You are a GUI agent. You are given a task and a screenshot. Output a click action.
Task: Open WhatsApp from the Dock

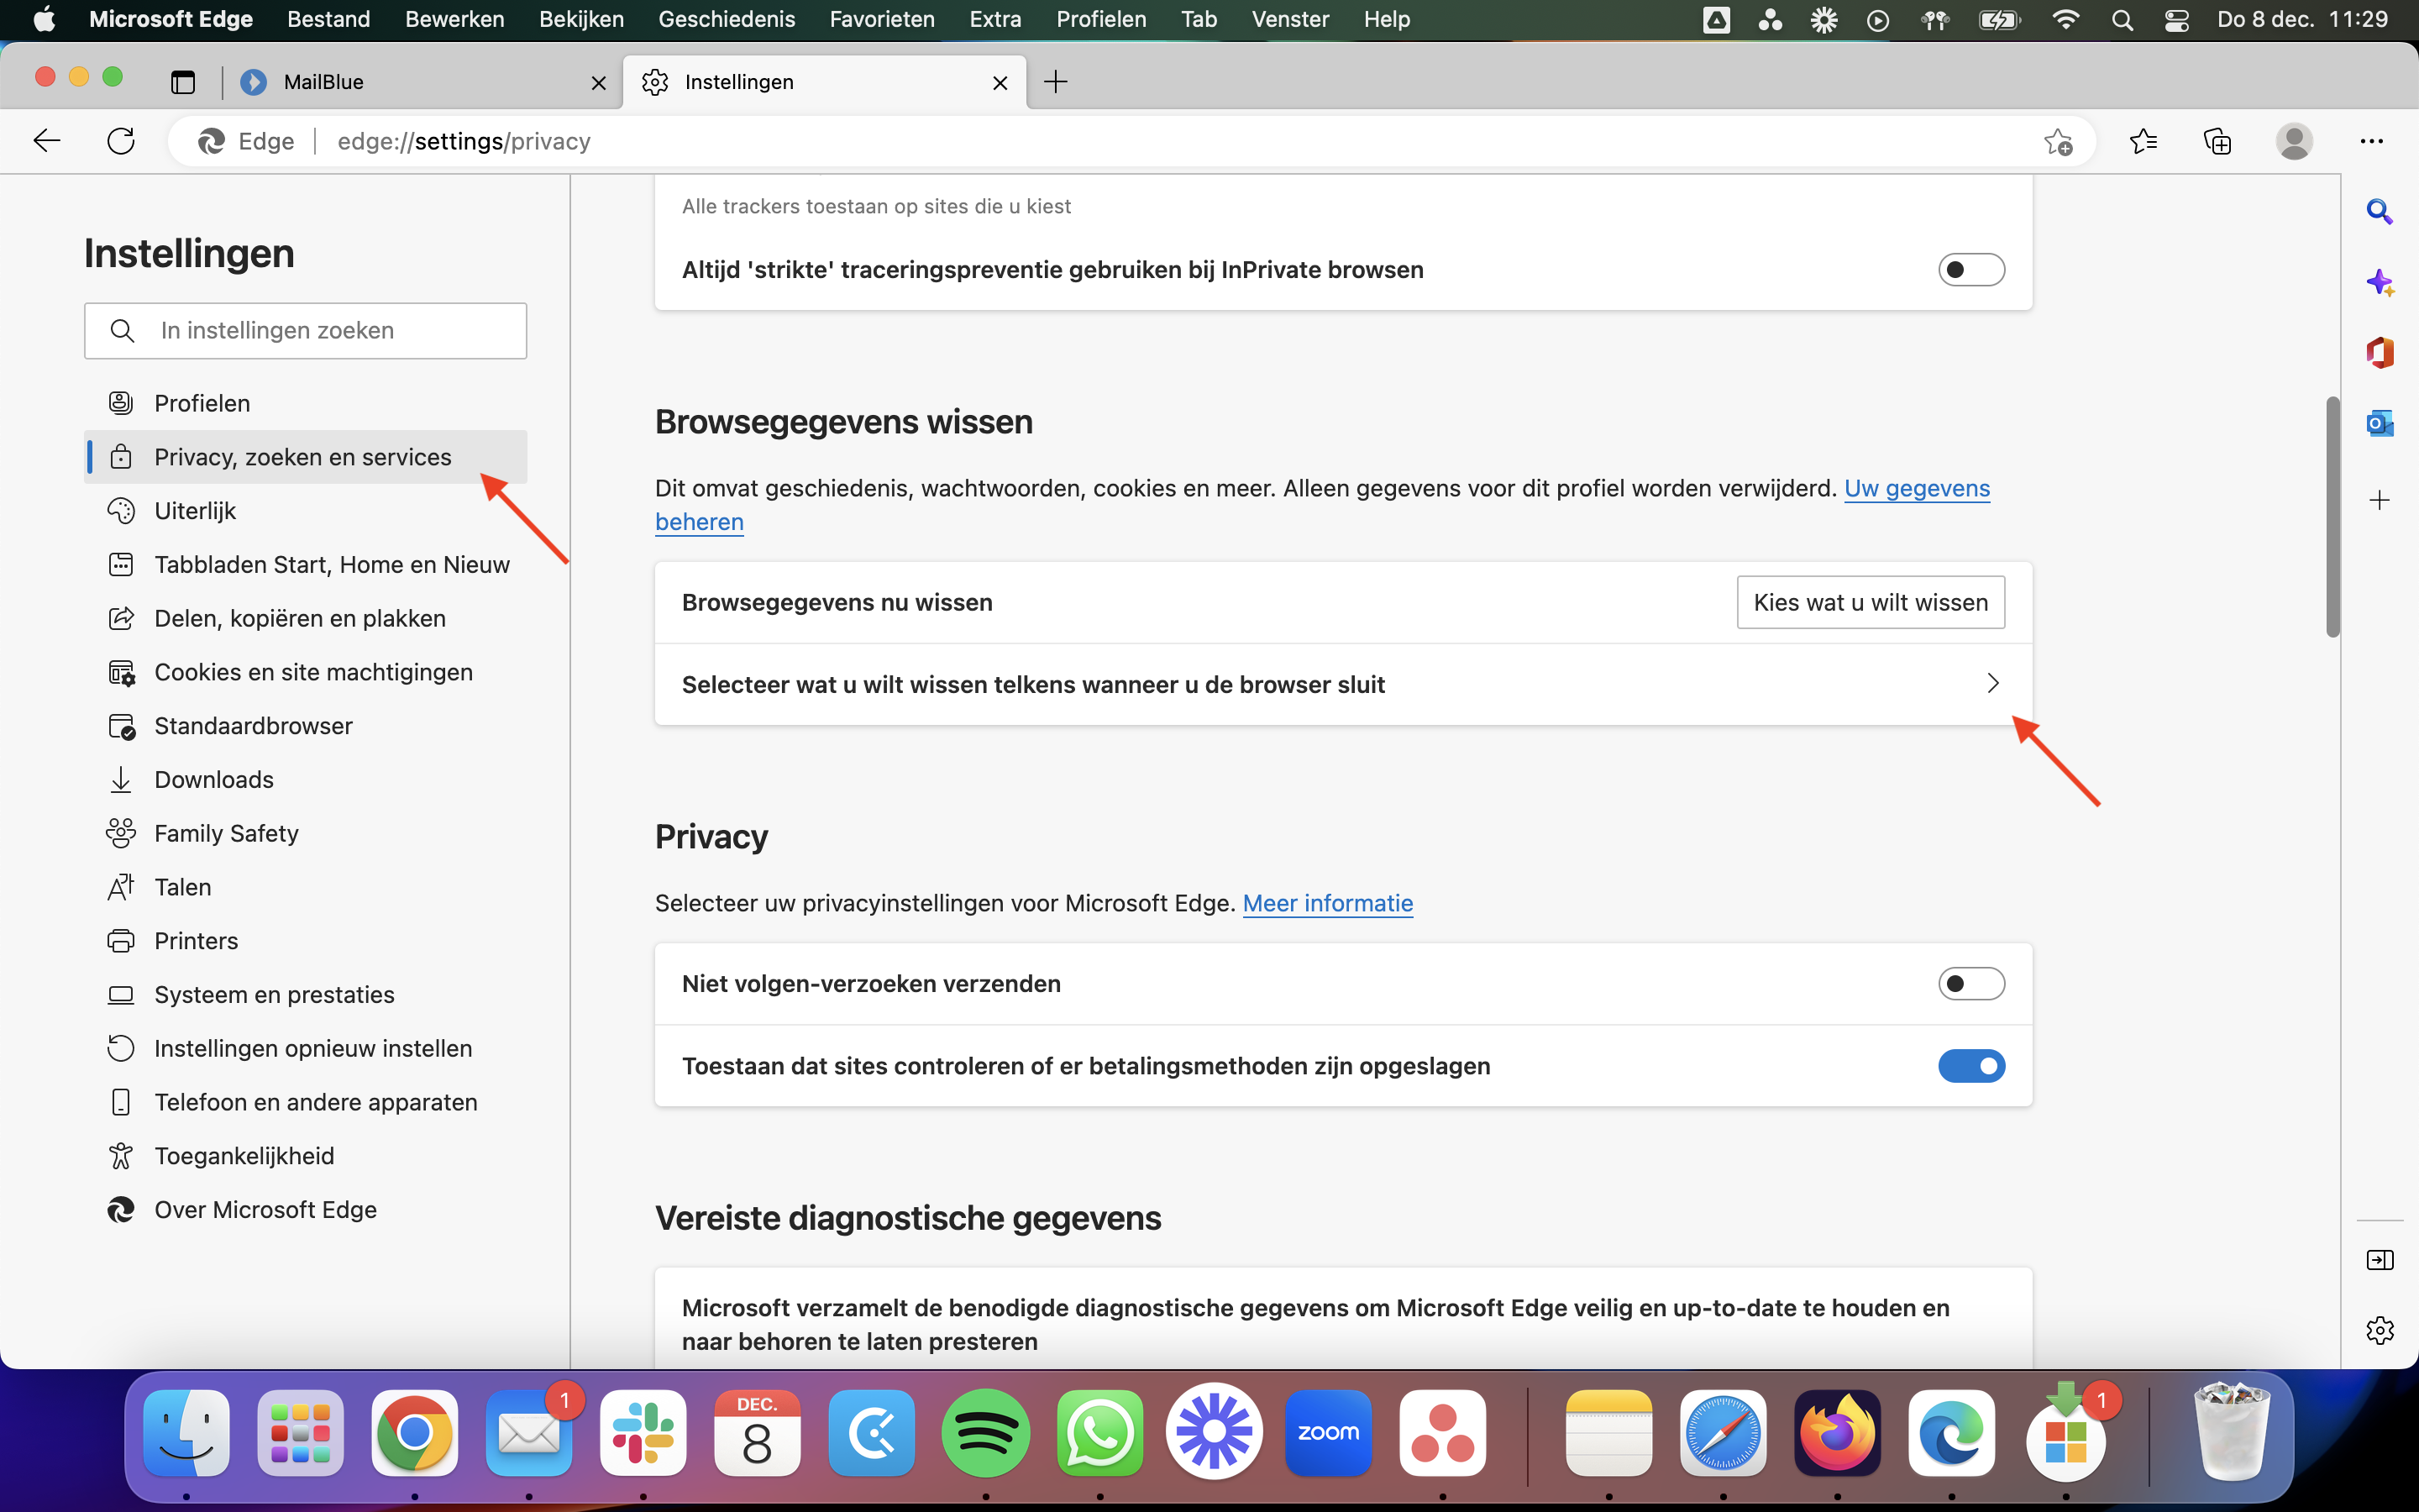coord(1099,1433)
